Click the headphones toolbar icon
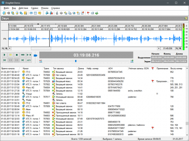The height and width of the screenshot is (141, 189). click(x=47, y=13)
